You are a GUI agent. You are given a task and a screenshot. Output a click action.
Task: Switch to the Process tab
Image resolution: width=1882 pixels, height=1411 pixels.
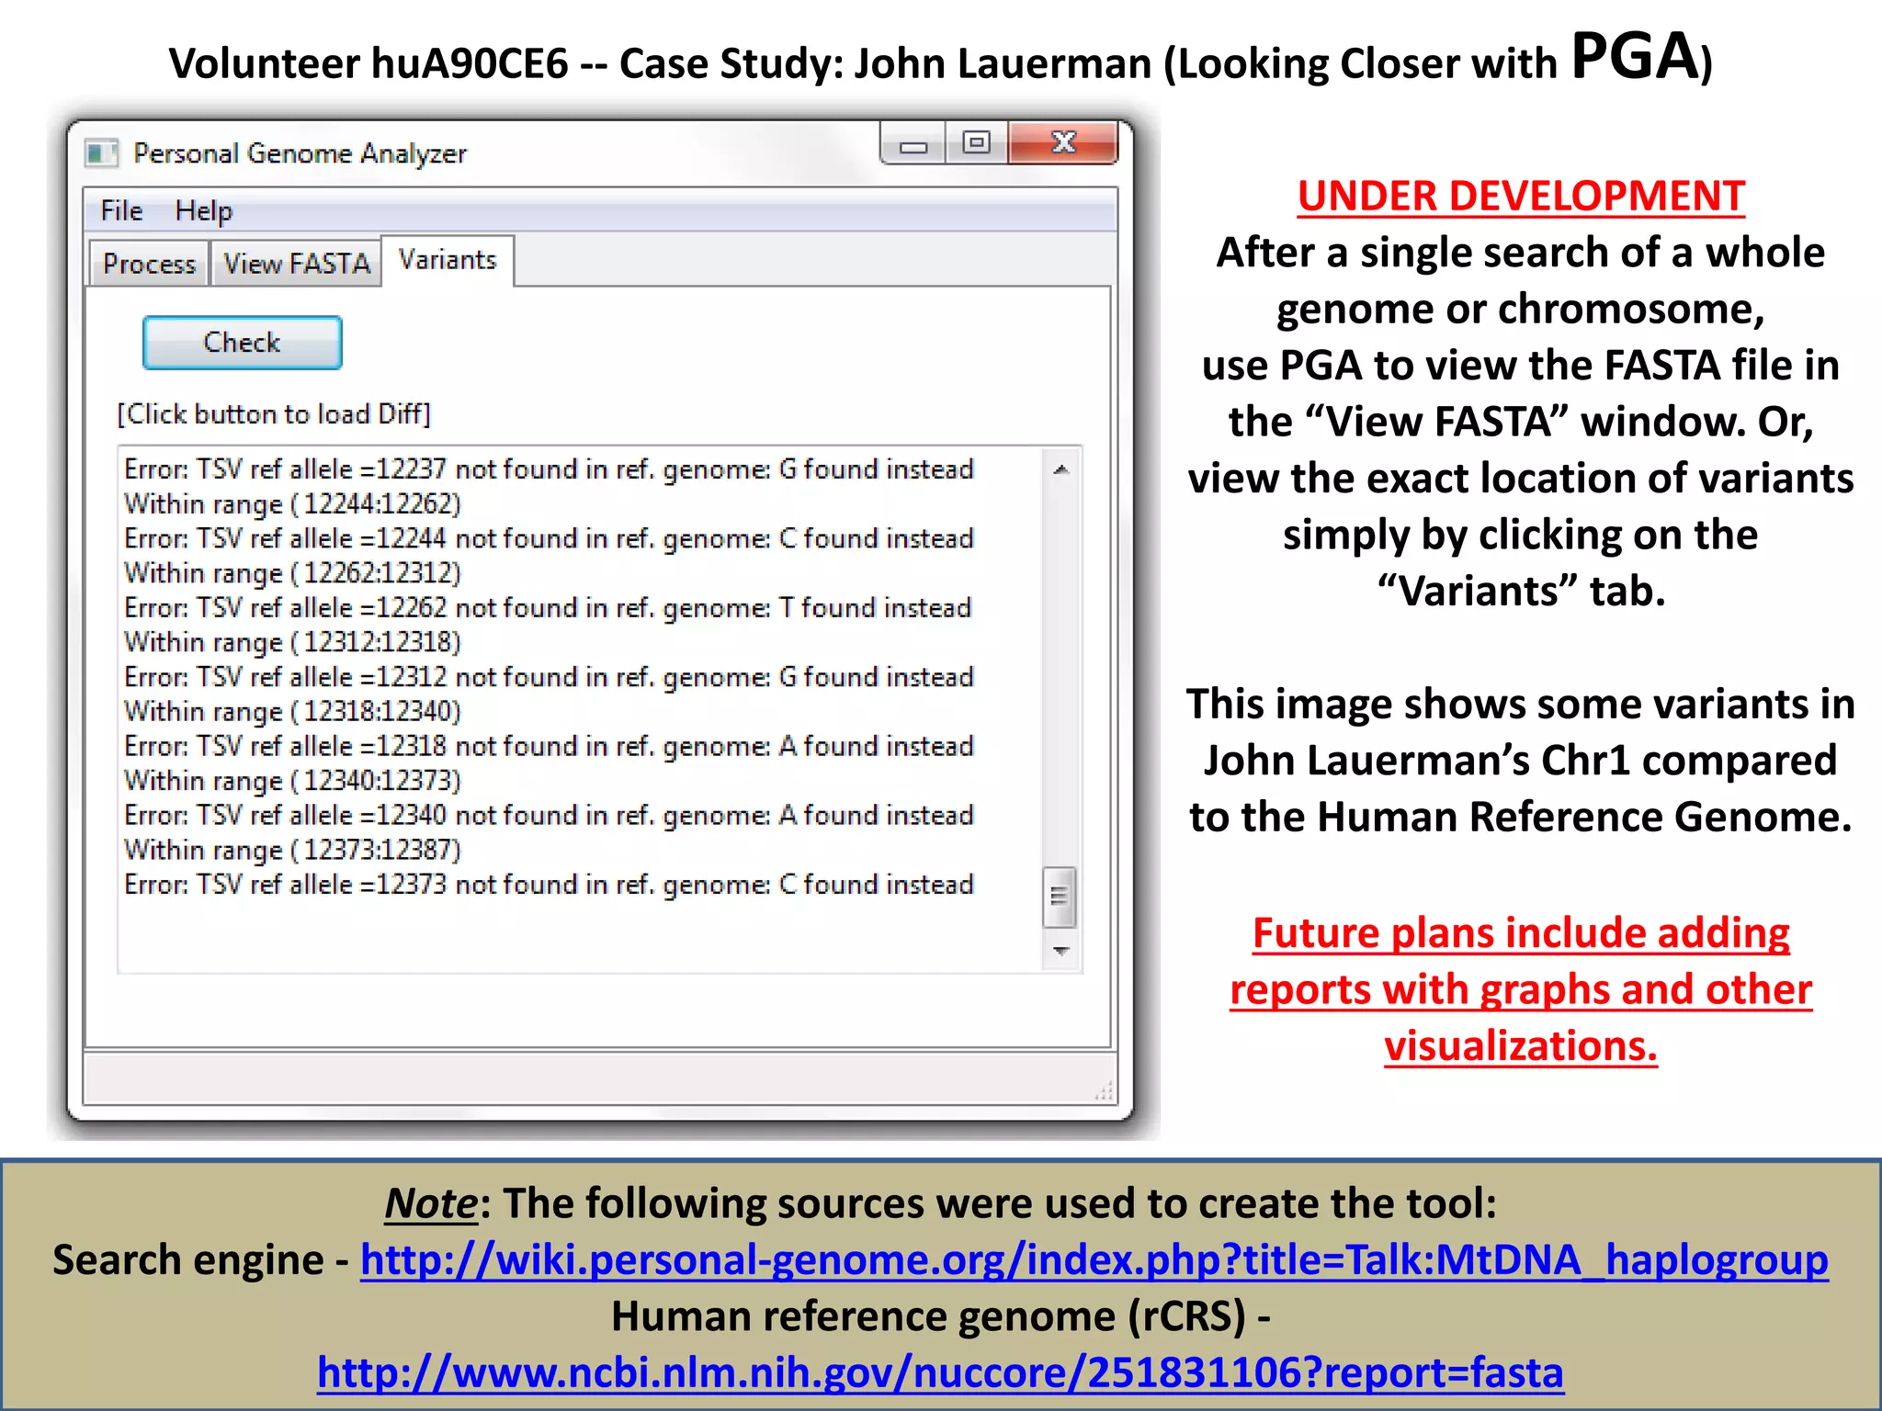pyautogui.click(x=149, y=265)
